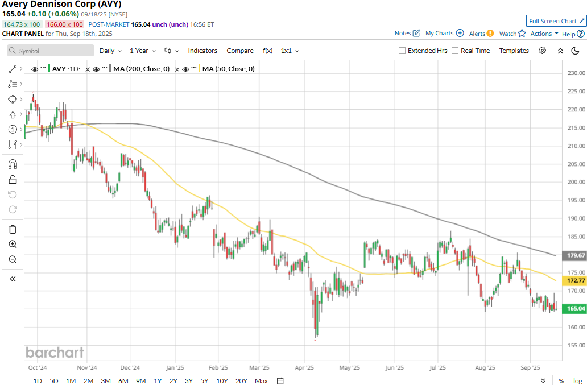Image resolution: width=587 pixels, height=385 pixels.
Task: Expand the line tool options arrow
Action: pos(22,69)
